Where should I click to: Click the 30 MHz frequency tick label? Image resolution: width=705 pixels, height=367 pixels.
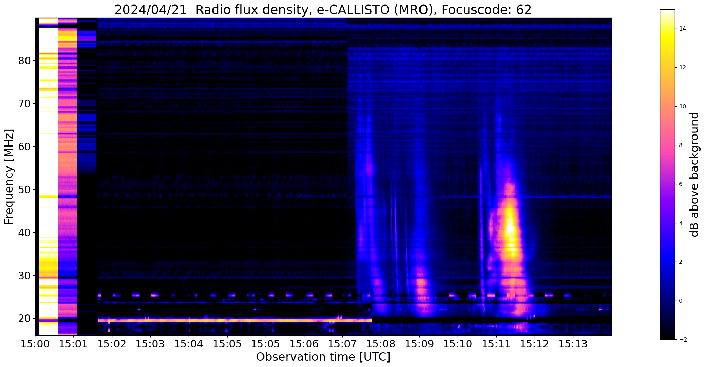[x=24, y=276]
